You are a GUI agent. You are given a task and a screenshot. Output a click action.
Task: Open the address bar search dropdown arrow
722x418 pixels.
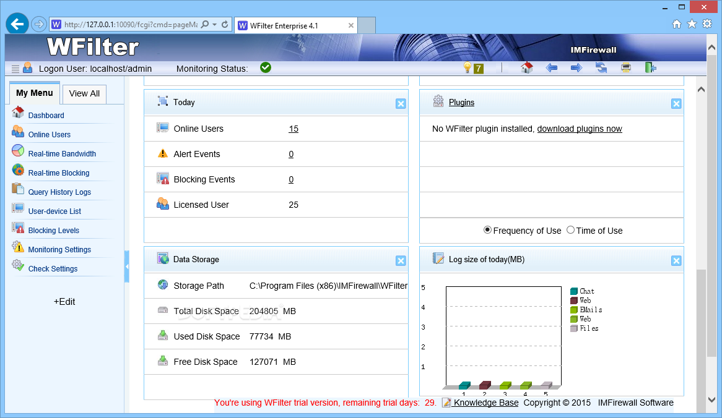tap(215, 24)
